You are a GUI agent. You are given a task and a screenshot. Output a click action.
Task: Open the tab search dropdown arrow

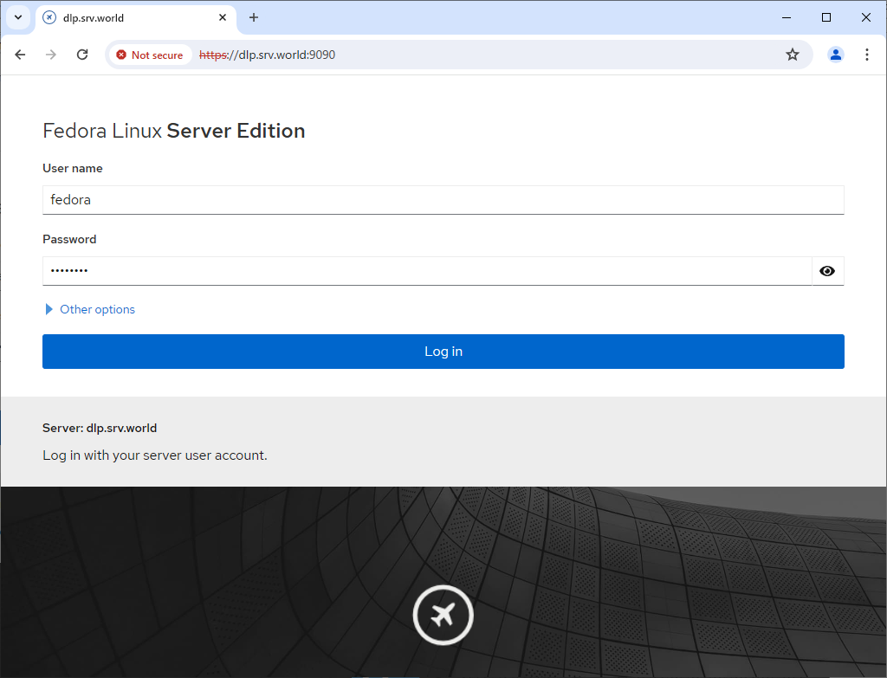(18, 17)
